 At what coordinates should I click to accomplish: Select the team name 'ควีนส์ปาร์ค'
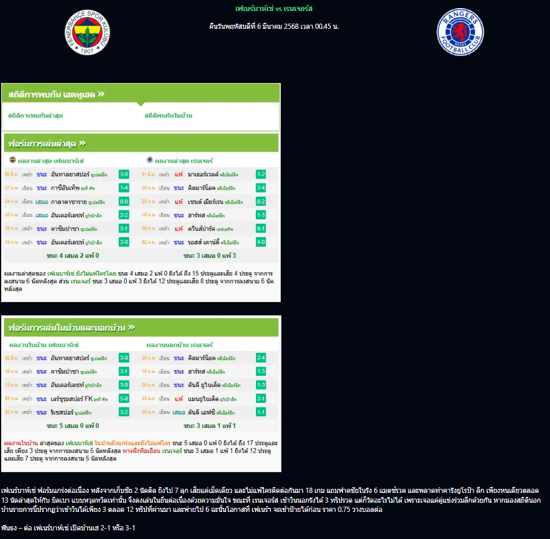(201, 229)
